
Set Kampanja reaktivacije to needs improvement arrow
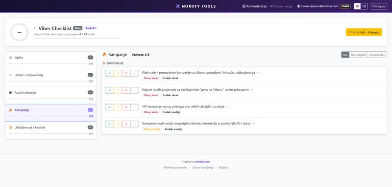pyautogui.click(x=118, y=124)
